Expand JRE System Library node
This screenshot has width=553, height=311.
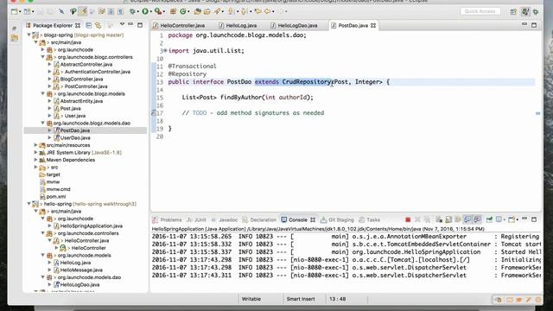point(35,152)
